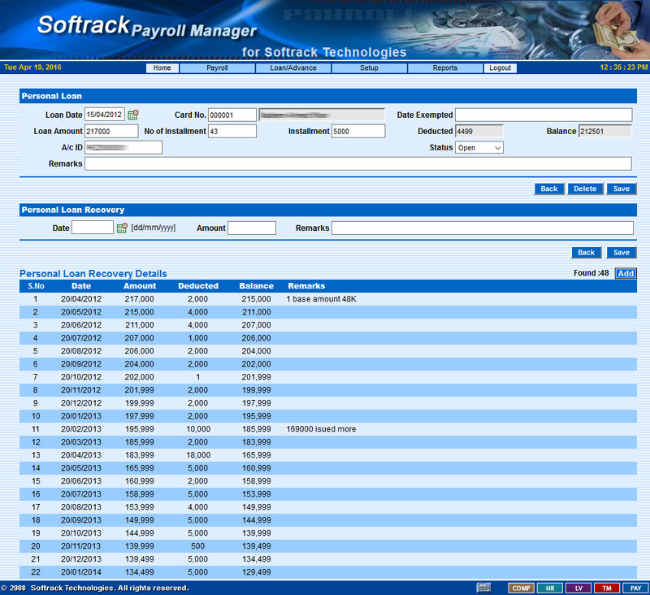The width and height of the screenshot is (650, 595).
Task: Add a new loan recovery record
Action: 626,273
